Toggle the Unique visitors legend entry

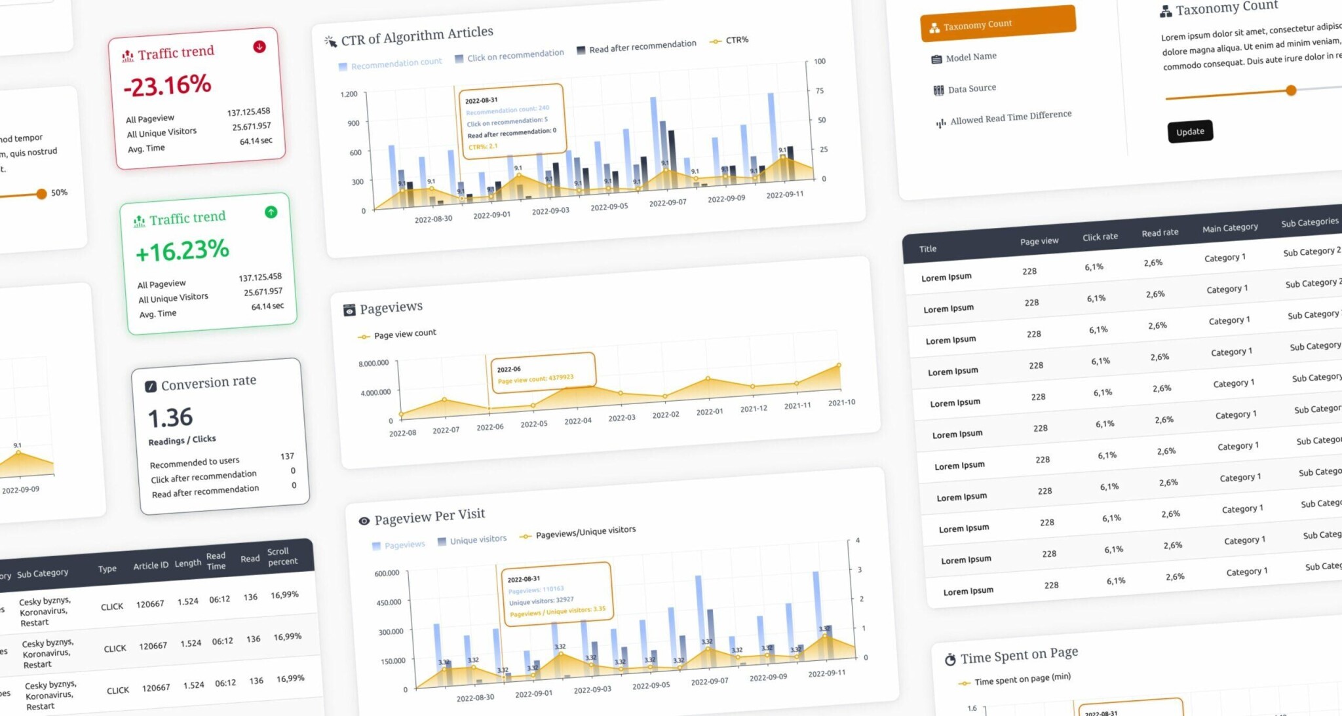tap(472, 540)
